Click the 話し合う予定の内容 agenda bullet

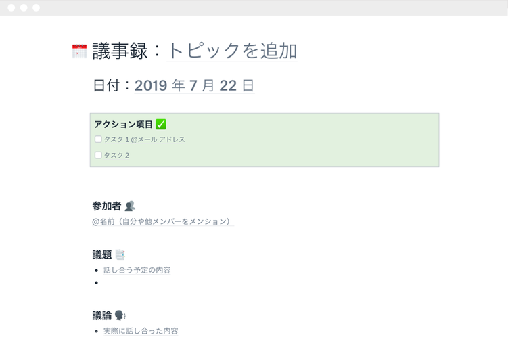pyautogui.click(x=137, y=270)
